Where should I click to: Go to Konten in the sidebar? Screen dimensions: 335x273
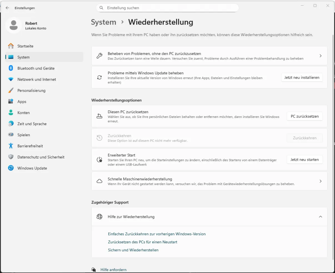coord(23,113)
